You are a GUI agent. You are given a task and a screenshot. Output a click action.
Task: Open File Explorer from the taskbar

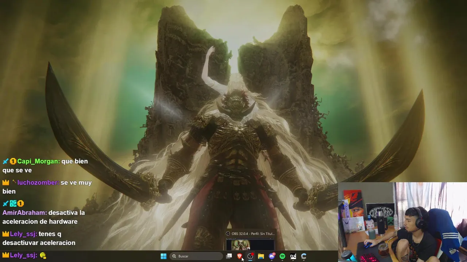click(x=261, y=256)
